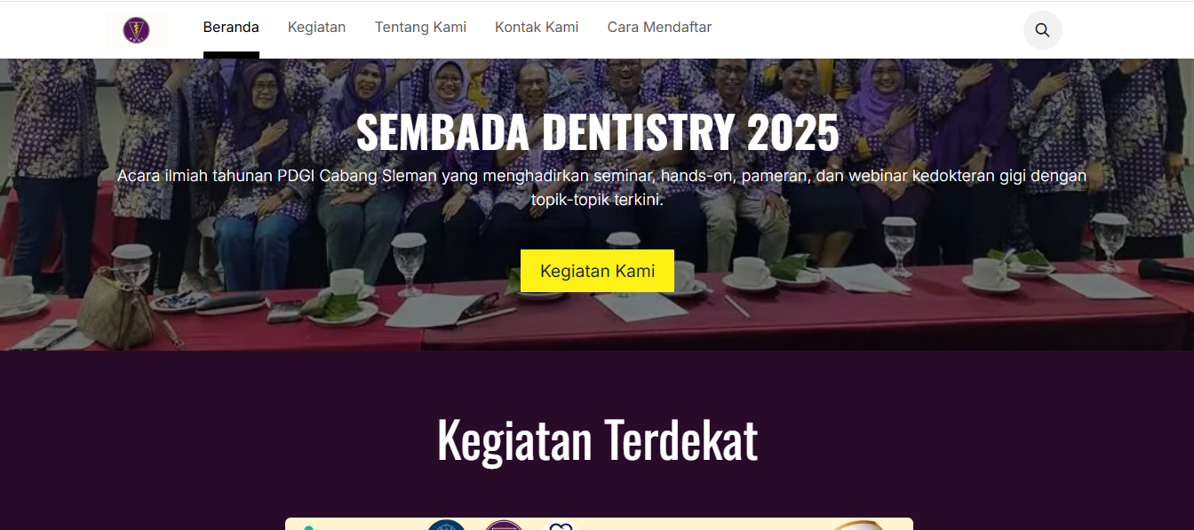Image resolution: width=1194 pixels, height=530 pixels.
Task: Open the Tentang Kami page
Action: 420,28
